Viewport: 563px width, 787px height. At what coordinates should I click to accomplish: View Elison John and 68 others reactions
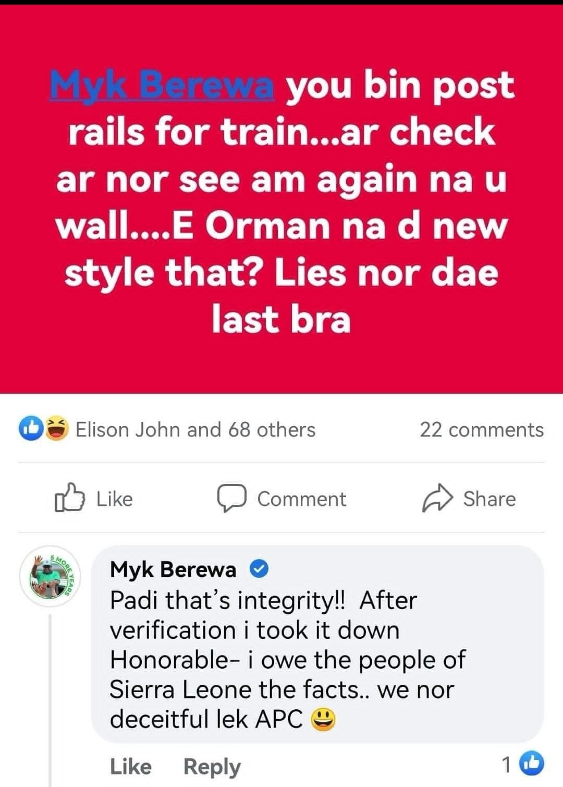click(195, 429)
